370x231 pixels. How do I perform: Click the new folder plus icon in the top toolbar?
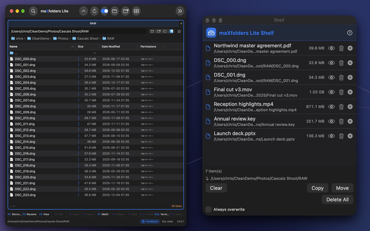(126, 11)
